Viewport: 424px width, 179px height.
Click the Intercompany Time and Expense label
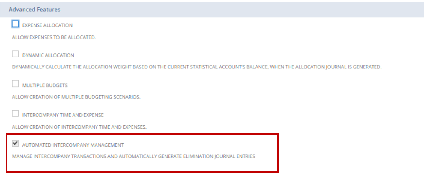tap(63, 115)
